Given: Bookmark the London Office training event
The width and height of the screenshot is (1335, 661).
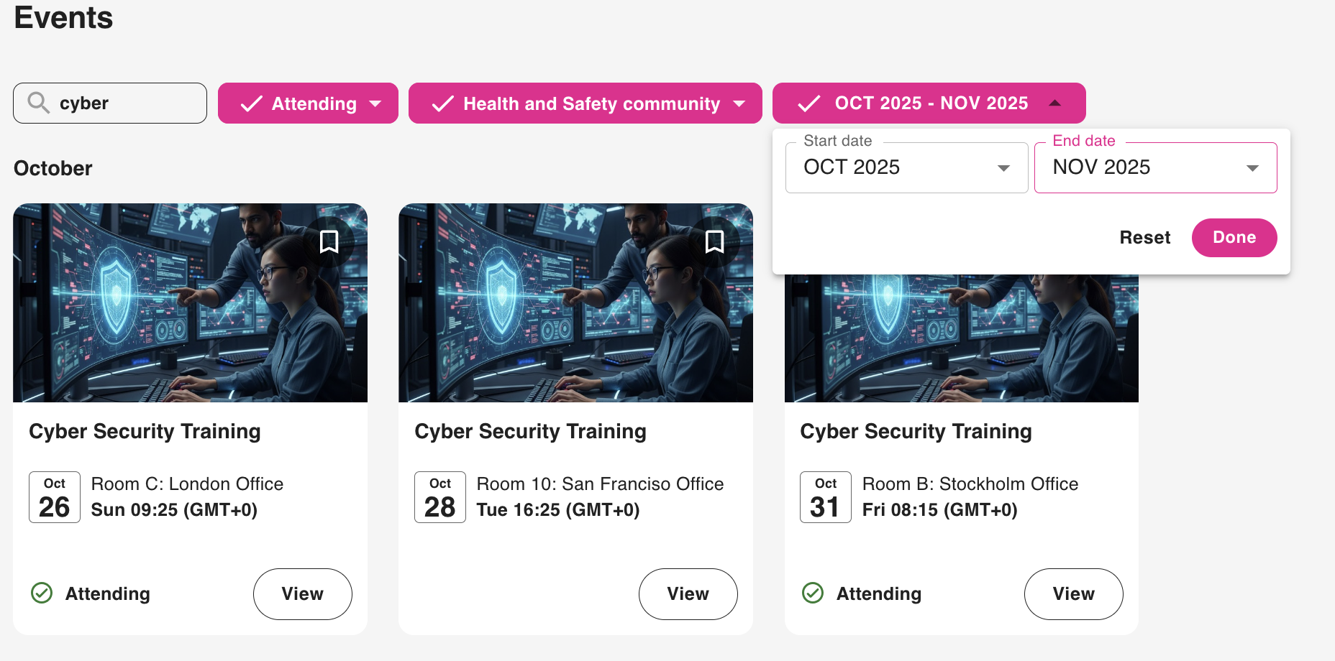Looking at the screenshot, I should click(x=329, y=242).
